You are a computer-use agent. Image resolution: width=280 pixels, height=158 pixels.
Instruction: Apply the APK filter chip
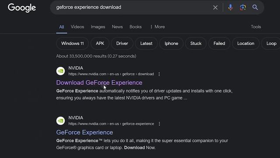tap(100, 43)
